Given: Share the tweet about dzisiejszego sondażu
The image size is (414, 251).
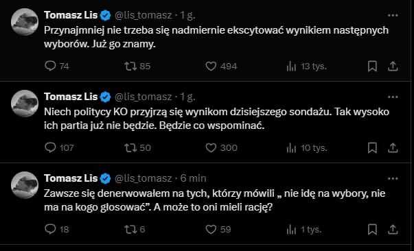Looking at the screenshot, I should pyautogui.click(x=393, y=148).
